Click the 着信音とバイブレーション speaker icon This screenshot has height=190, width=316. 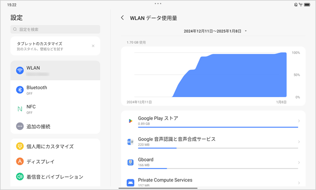point(20,177)
